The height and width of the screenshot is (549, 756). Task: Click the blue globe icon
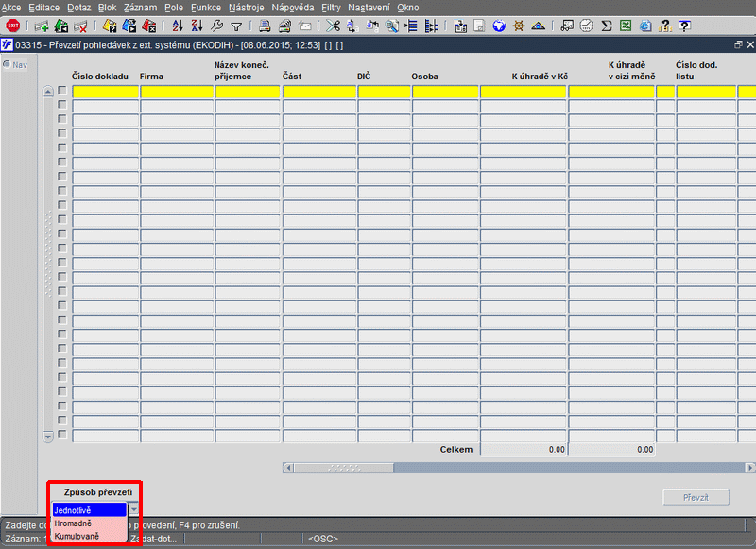click(x=499, y=26)
